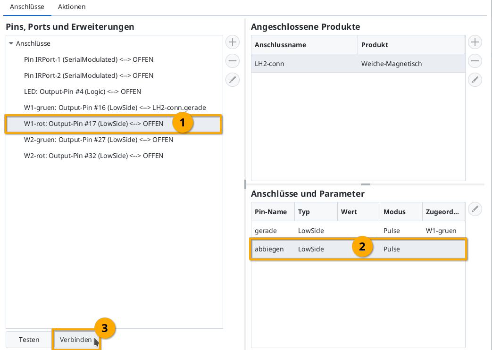Switch to the Aktionen tab
This screenshot has width=492, height=350.
coord(71,7)
